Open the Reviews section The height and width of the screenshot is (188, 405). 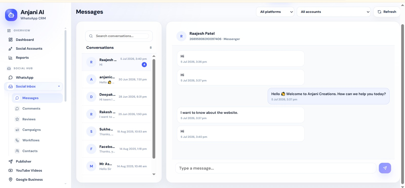pos(37,119)
